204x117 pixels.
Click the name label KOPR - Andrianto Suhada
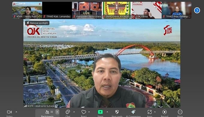click(41, 106)
